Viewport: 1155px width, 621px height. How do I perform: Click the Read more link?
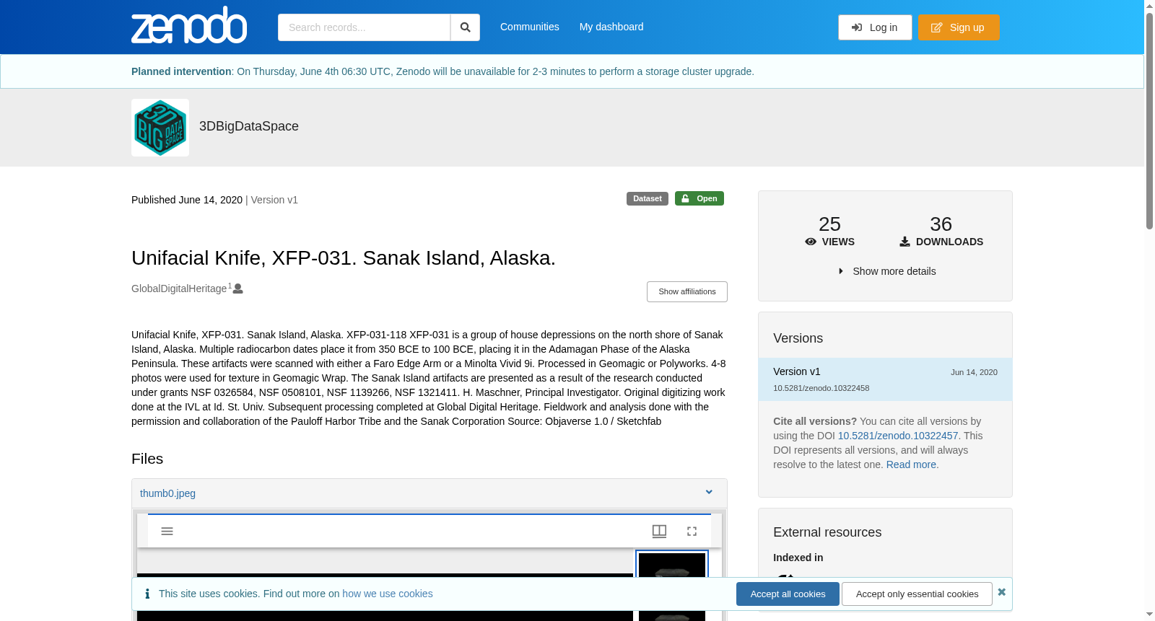(911, 464)
